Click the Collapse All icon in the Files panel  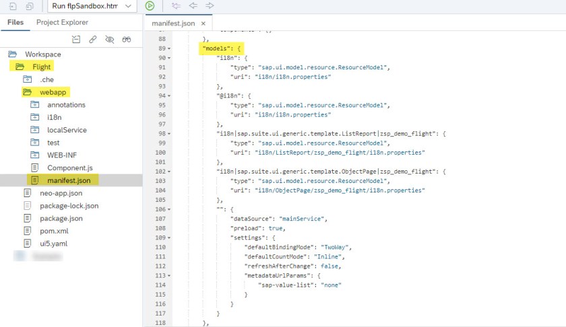[76, 39]
